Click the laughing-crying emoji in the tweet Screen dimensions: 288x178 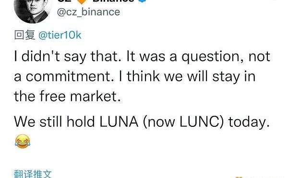[x=23, y=141]
